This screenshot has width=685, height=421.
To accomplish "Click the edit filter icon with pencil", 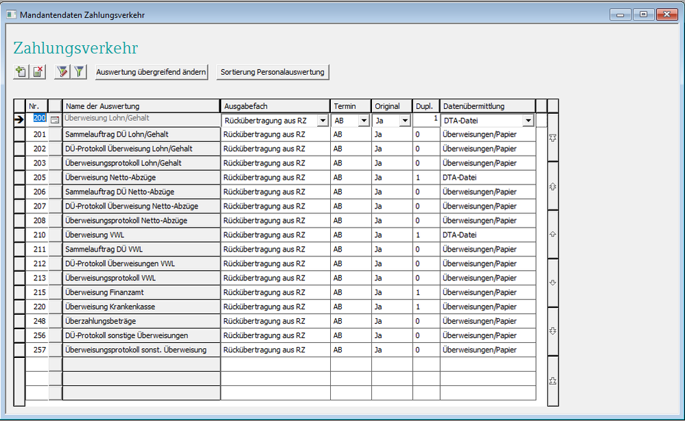I will pyautogui.click(x=62, y=71).
